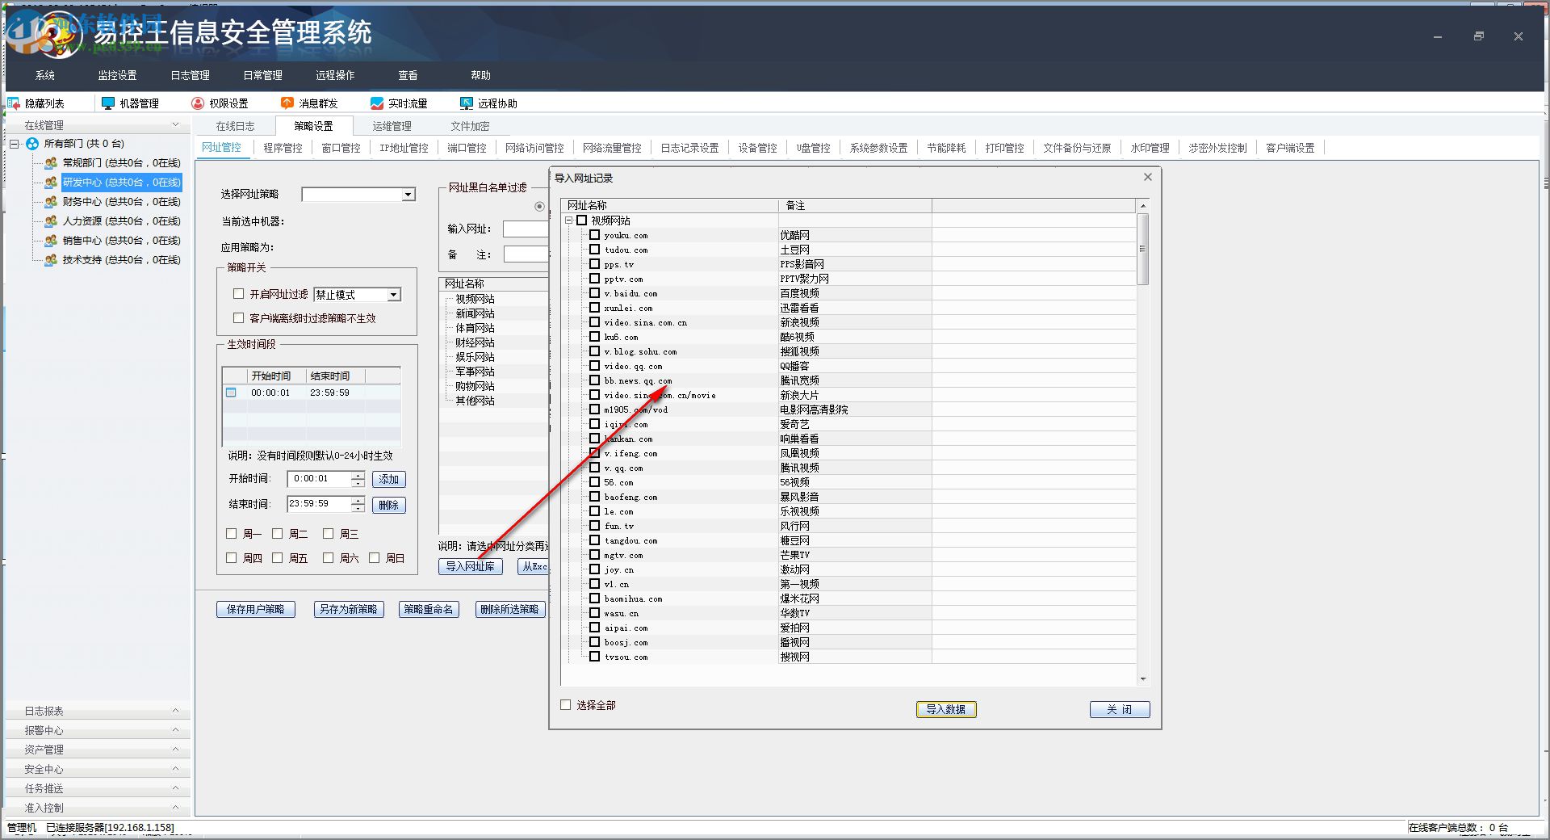Viewport: 1550px width, 840px height.
Task: Click the 常规部门 group icon
Action: pyautogui.click(x=51, y=163)
